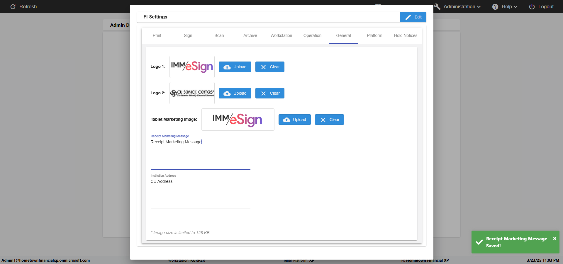This screenshot has width=563, height=264.
Task: Open the Help dropdown menu
Action: pyautogui.click(x=505, y=6)
